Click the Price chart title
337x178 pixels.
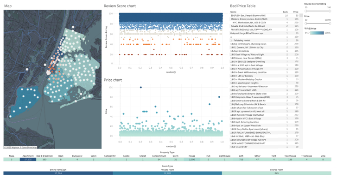113,80
